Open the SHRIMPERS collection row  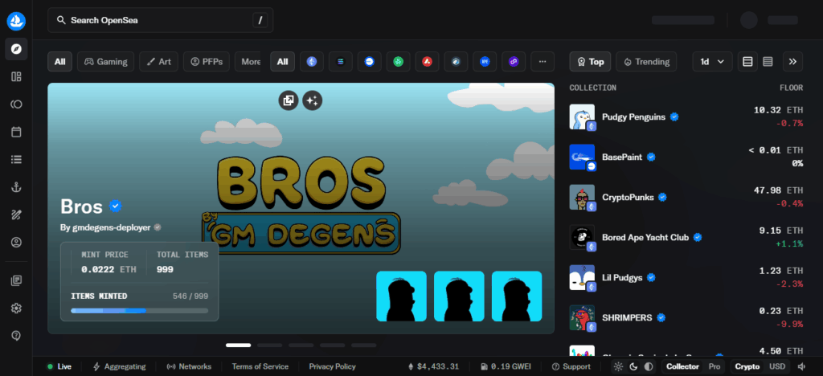686,318
